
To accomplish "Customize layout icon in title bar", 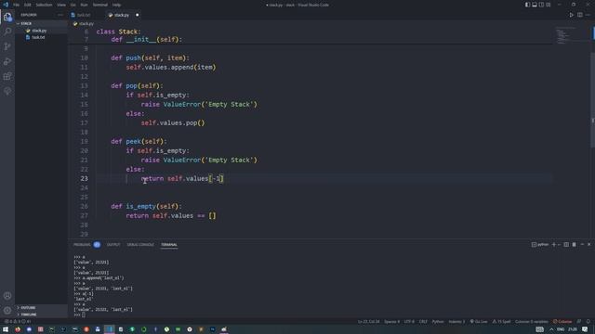I will (x=549, y=5).
